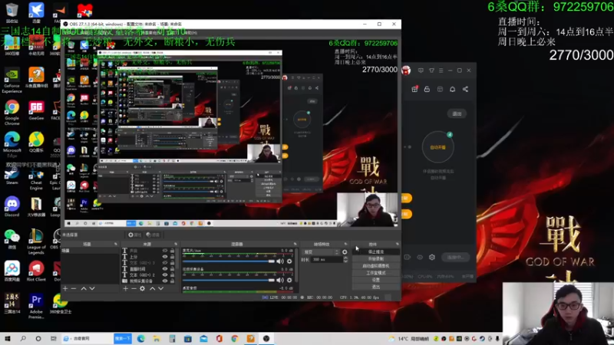Screen dimensions: 614x345
Task: Increase transition duration with up arrow
Action: click(345, 258)
